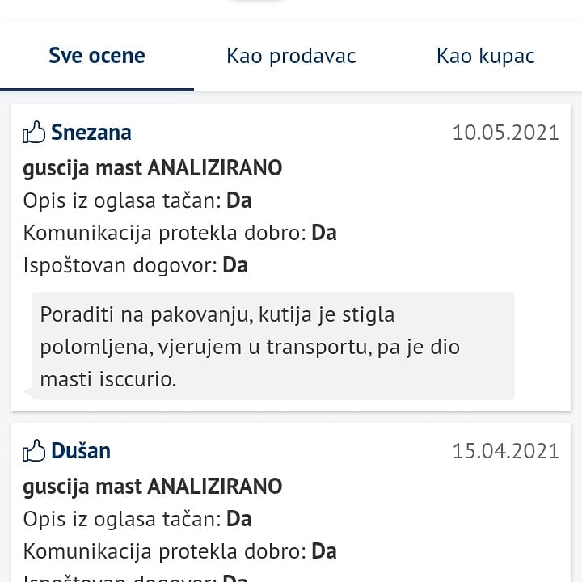Image resolution: width=582 pixels, height=582 pixels.
Task: Open Snezana's user profile link
Action: pyautogui.click(x=91, y=133)
